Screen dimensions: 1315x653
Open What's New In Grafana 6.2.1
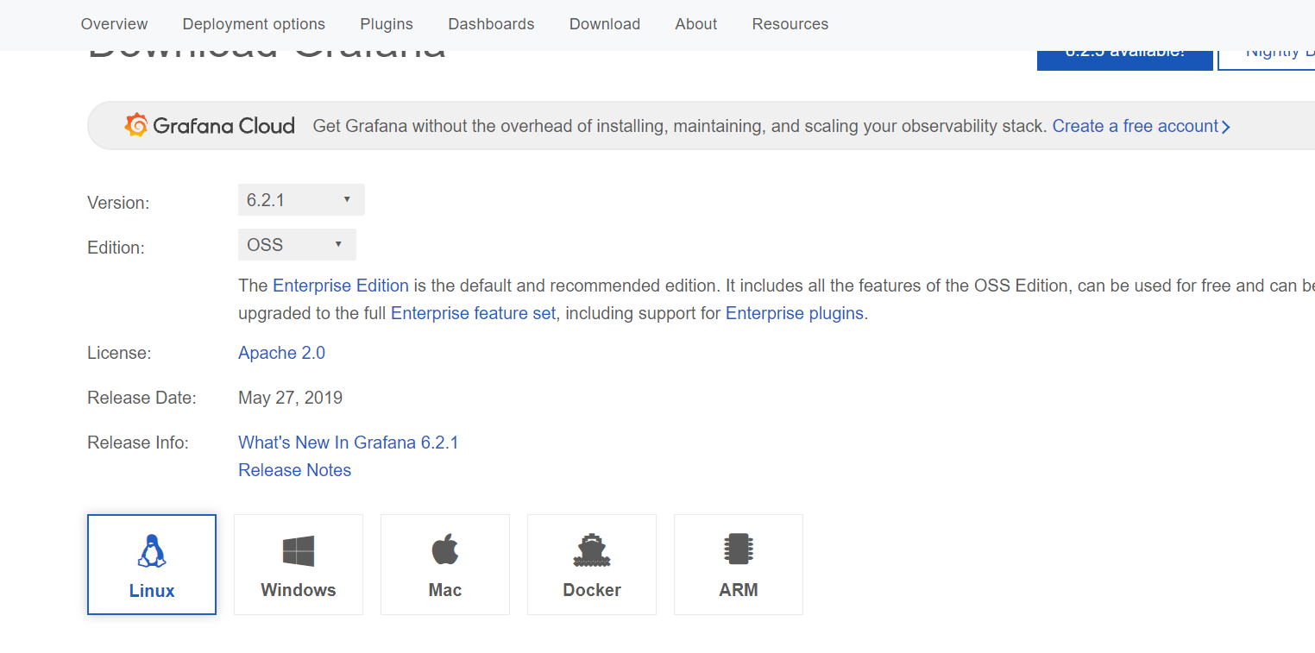[x=349, y=443]
